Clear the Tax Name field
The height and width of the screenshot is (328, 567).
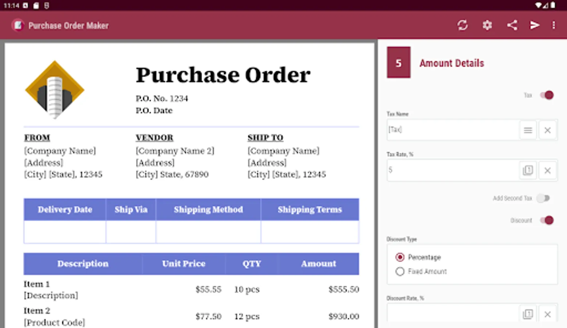(547, 130)
